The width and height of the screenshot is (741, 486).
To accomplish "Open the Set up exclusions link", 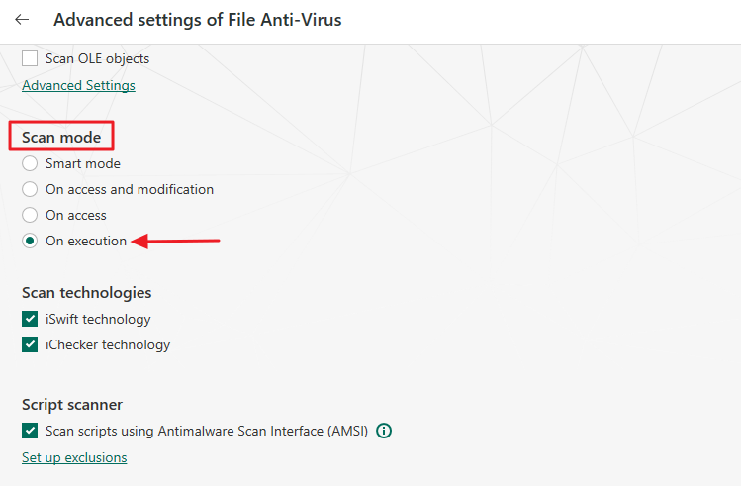I will (74, 457).
